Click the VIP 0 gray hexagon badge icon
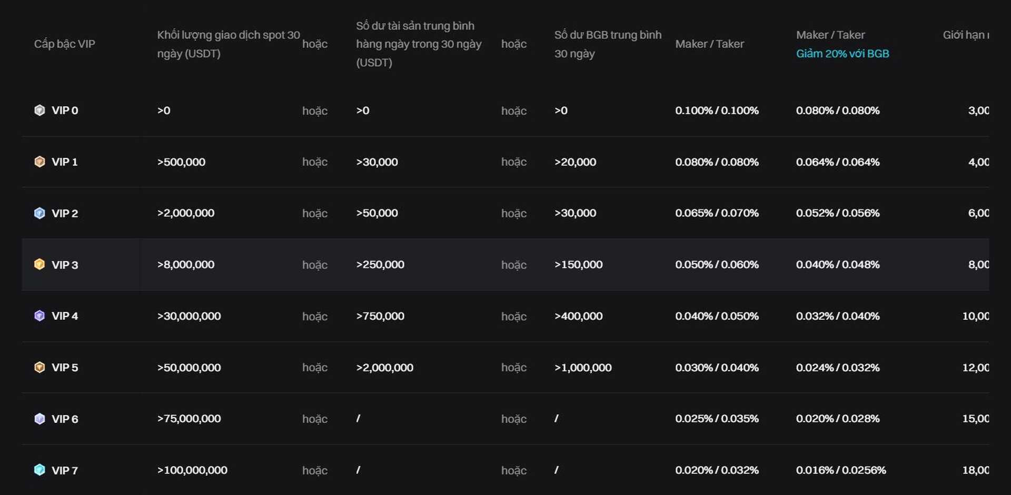The image size is (1011, 495). (39, 110)
